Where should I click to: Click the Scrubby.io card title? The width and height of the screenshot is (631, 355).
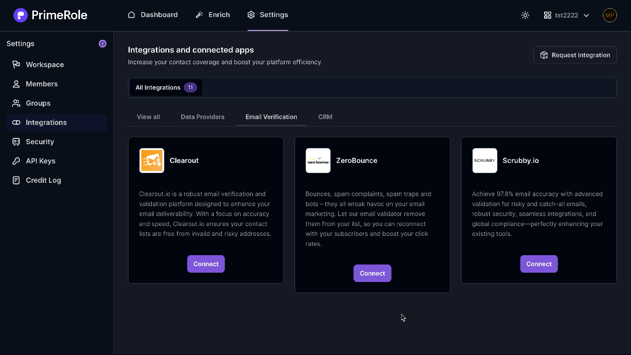point(521,161)
